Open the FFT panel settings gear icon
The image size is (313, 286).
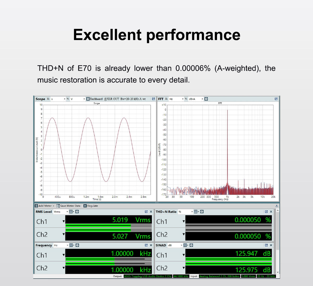pyautogui.click(x=206, y=99)
